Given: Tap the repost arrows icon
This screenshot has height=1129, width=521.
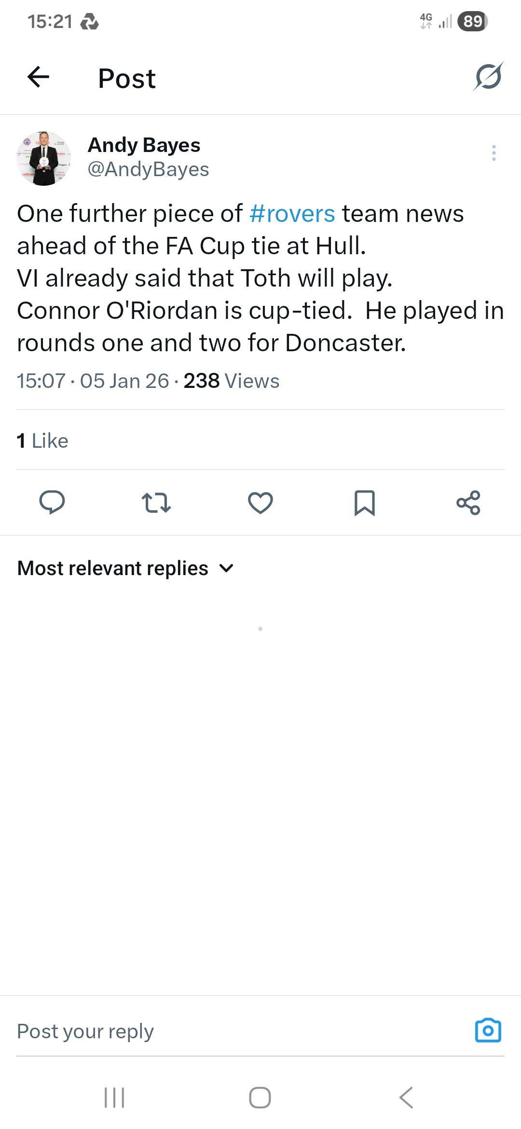Looking at the screenshot, I should 156,503.
